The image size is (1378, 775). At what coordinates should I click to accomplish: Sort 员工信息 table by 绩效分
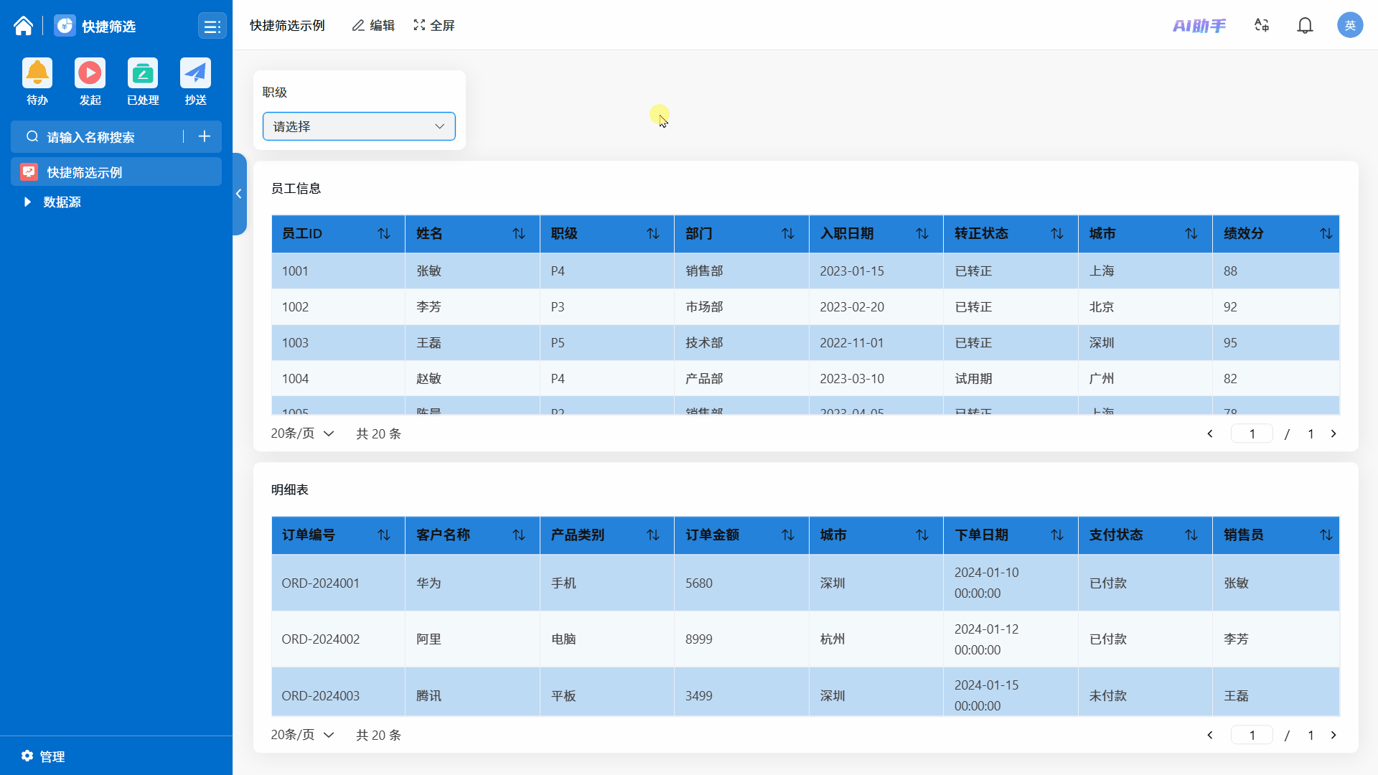click(1326, 234)
